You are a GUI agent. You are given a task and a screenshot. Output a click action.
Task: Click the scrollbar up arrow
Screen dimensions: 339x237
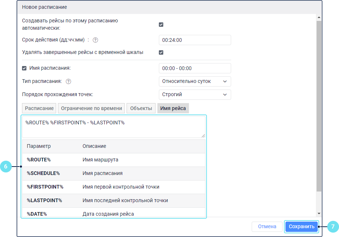click(318, 17)
